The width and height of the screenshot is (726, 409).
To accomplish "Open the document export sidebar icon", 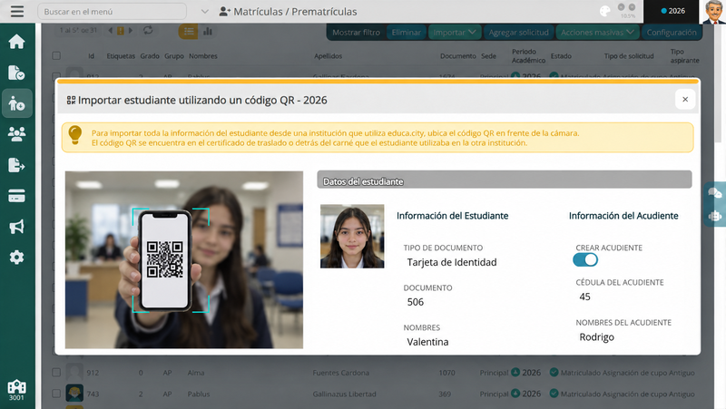I will click(16, 165).
